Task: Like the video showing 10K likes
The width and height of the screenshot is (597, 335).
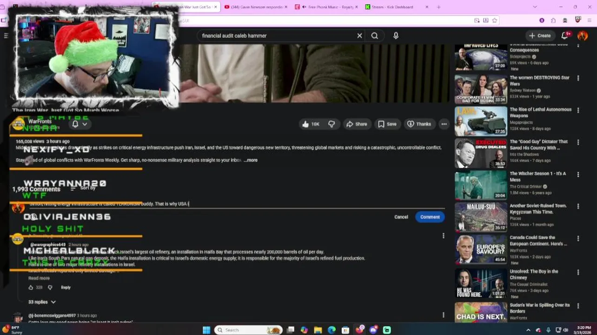Action: click(310, 124)
